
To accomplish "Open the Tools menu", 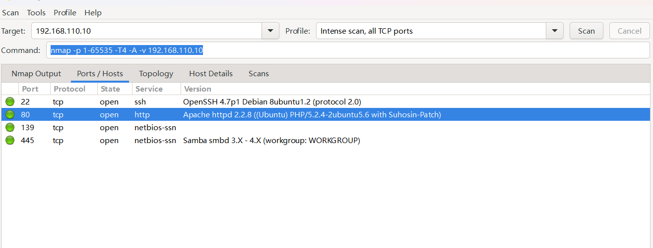I will coord(36,13).
